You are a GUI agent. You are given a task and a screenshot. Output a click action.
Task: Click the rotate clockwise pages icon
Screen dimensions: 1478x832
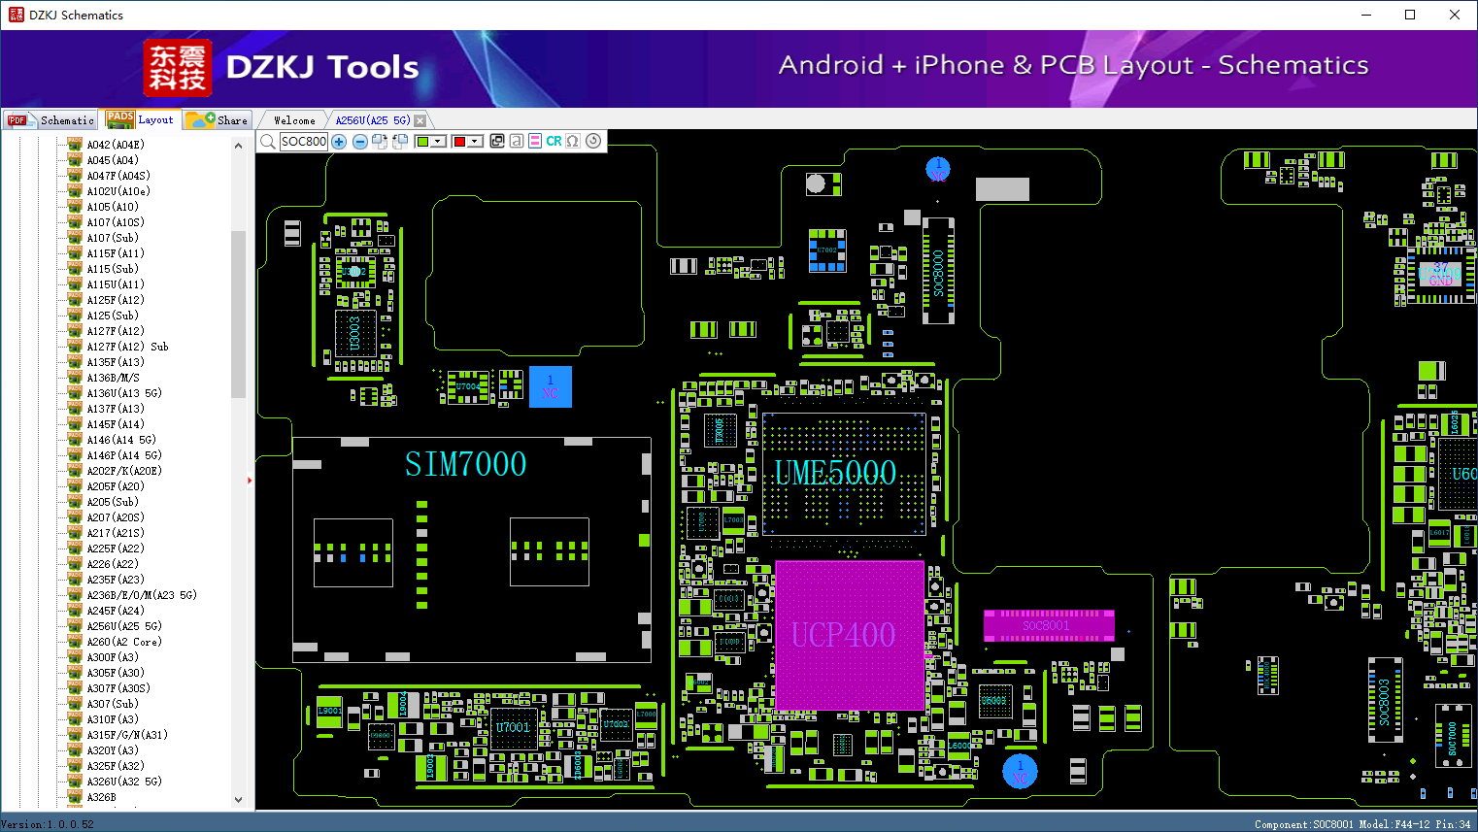click(x=380, y=142)
